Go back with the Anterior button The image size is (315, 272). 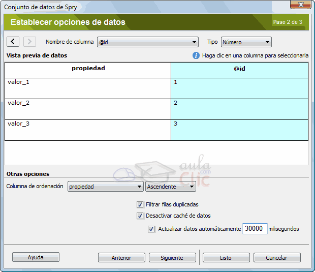tap(121, 258)
